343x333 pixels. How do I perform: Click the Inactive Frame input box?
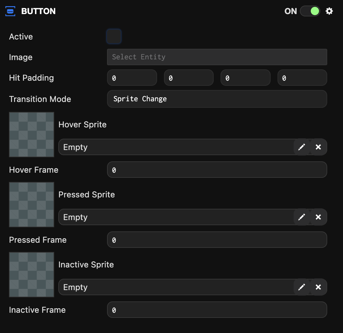coord(217,310)
